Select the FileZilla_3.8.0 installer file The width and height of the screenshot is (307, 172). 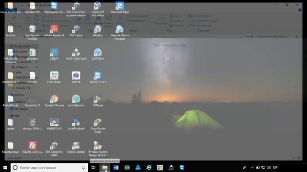[32, 148]
